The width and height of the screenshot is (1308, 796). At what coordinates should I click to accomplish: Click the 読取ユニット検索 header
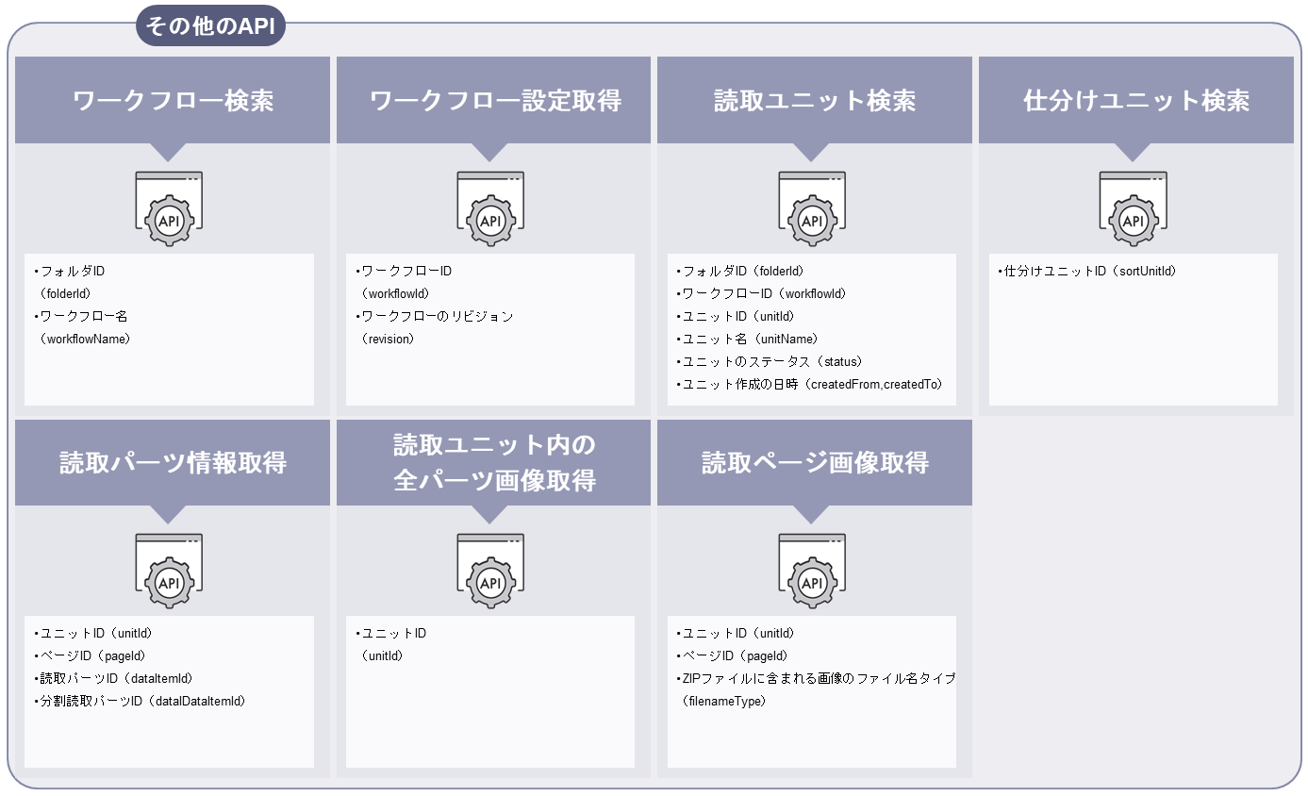(x=813, y=99)
